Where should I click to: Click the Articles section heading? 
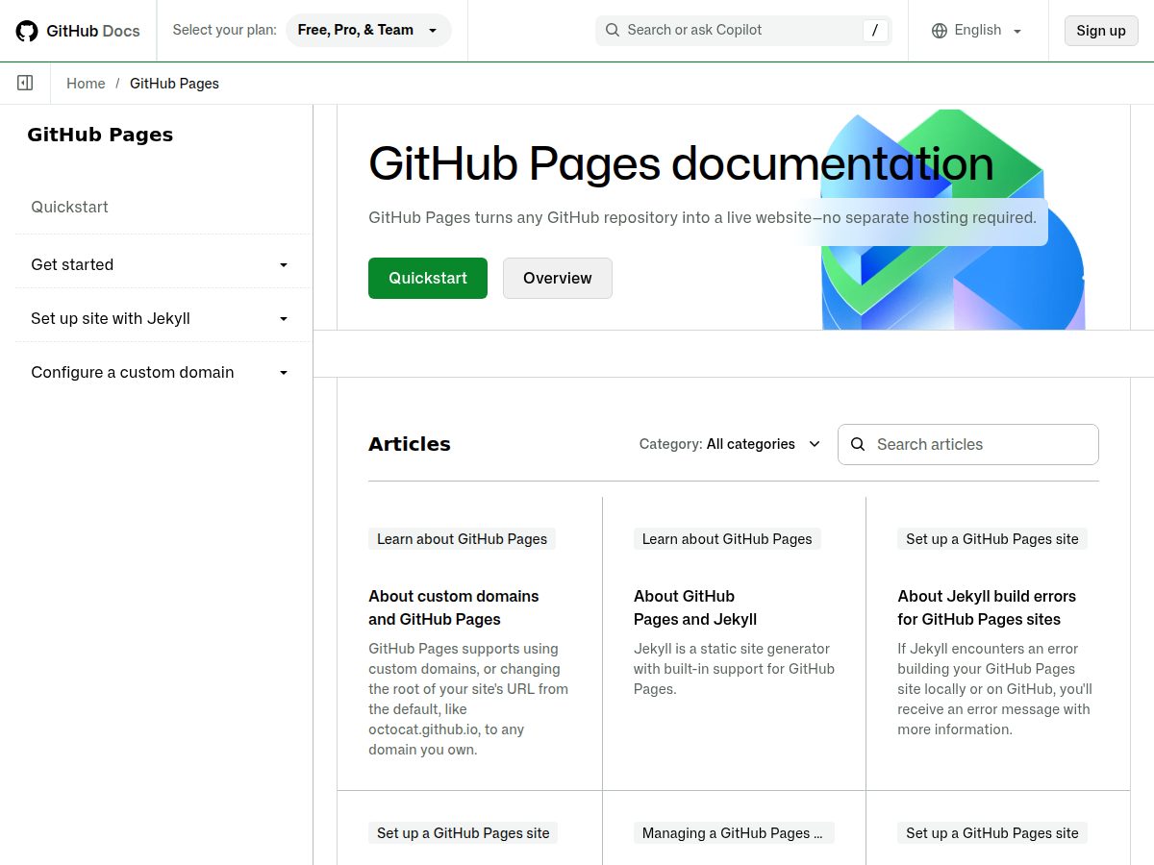click(x=410, y=444)
